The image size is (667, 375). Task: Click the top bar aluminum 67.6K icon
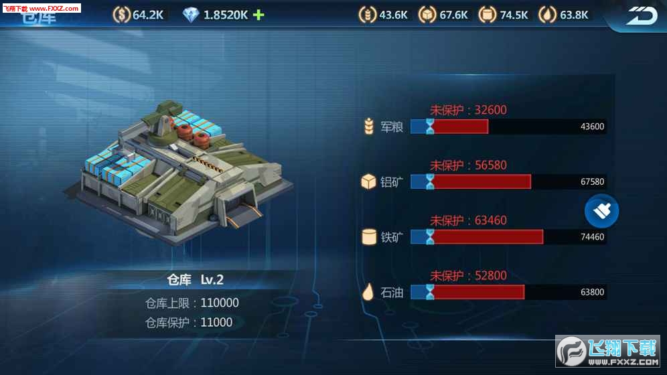[427, 15]
